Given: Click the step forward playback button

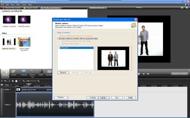Looking at the screenshot, I should click(x=144, y=74).
